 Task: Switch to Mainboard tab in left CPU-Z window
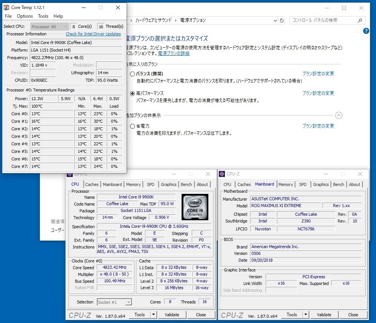click(x=112, y=184)
